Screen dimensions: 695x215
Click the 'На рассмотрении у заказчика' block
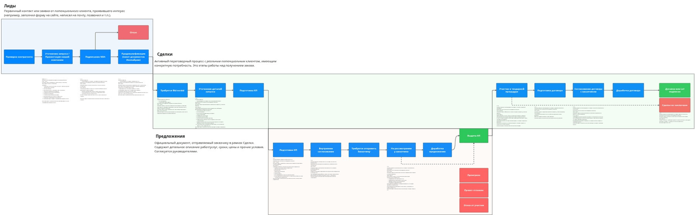pos(401,150)
